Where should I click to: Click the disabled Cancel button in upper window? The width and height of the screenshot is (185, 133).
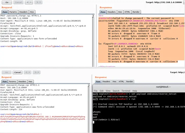click(18, 2)
